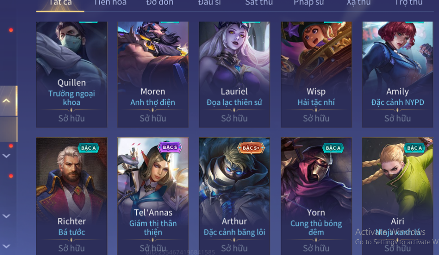Click Sở hữu label under Arthur
439x255 pixels.
235,248
